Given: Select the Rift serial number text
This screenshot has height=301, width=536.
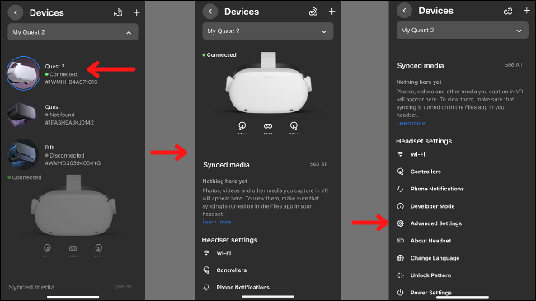Looking at the screenshot, I should [x=73, y=163].
